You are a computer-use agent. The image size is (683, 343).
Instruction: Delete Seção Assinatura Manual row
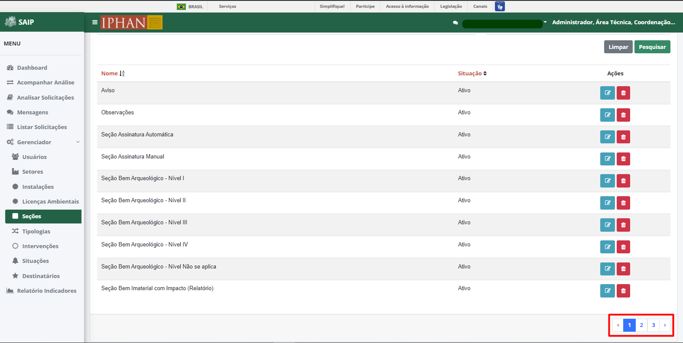(x=623, y=159)
